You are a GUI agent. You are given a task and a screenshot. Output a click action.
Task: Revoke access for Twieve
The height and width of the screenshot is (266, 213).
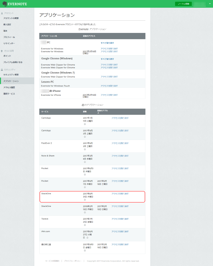pyautogui.click(x=120, y=219)
